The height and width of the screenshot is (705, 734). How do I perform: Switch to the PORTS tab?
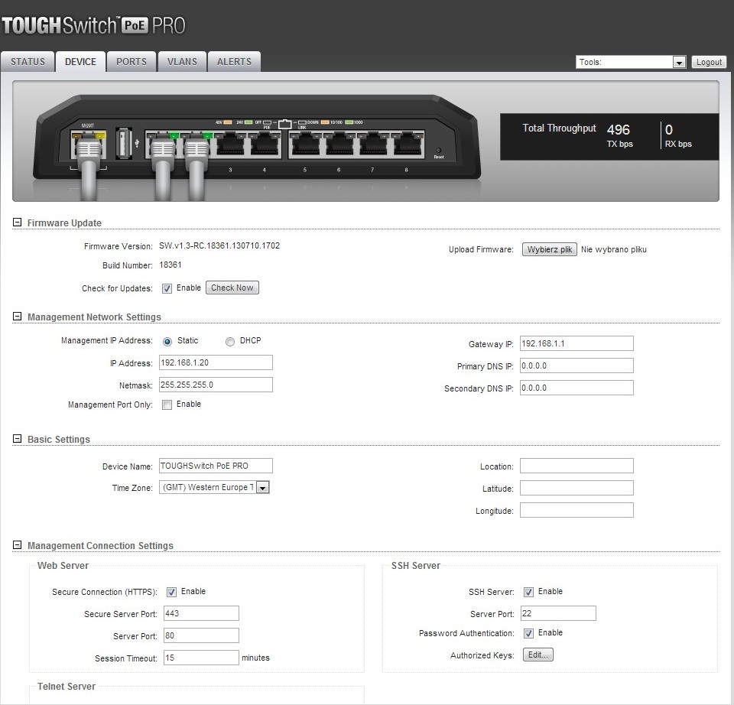(131, 62)
